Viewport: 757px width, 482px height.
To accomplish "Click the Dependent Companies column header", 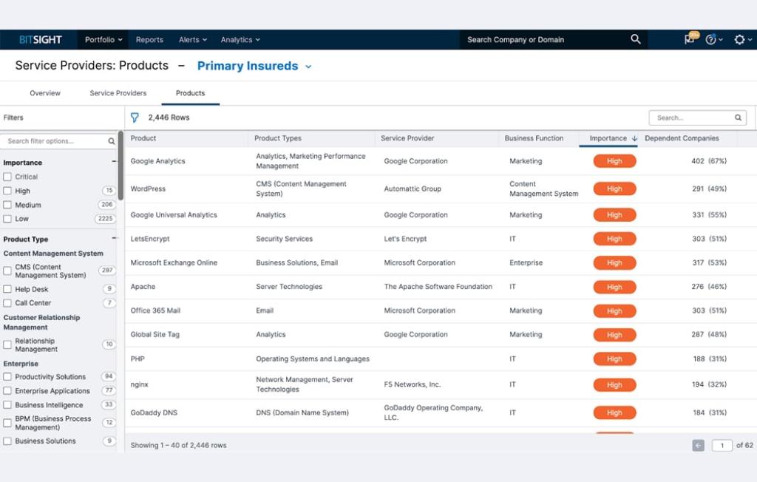I will [x=681, y=138].
